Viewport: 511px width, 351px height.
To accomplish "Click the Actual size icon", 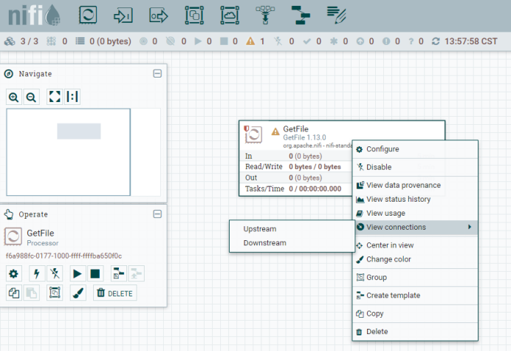I will (x=72, y=97).
